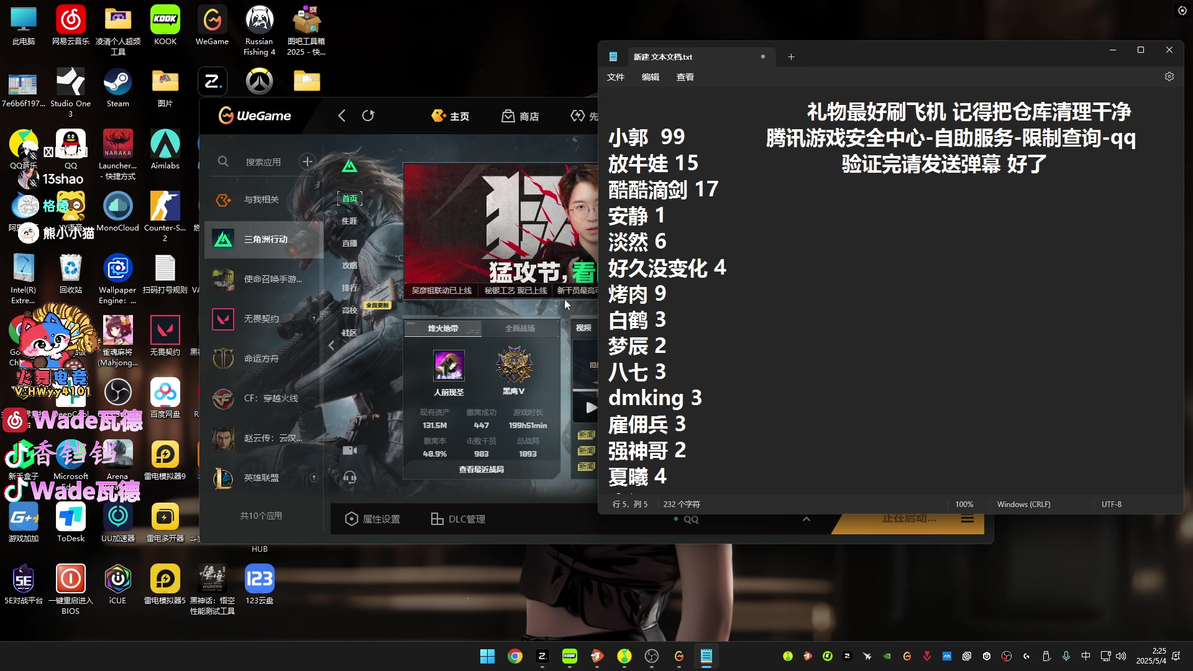Screen dimensions: 1193x671
Task: Open 与我相关 in the WeGame sidebar
Action: 263,199
